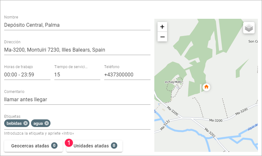
Task: Edit the Dirección address field
Action: 77,50
